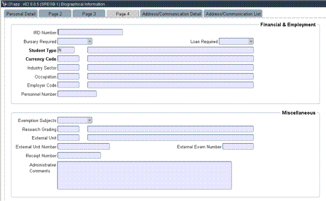This screenshot has width=326, height=201.
Task: Open the Page 2 tab
Action: click(55, 14)
